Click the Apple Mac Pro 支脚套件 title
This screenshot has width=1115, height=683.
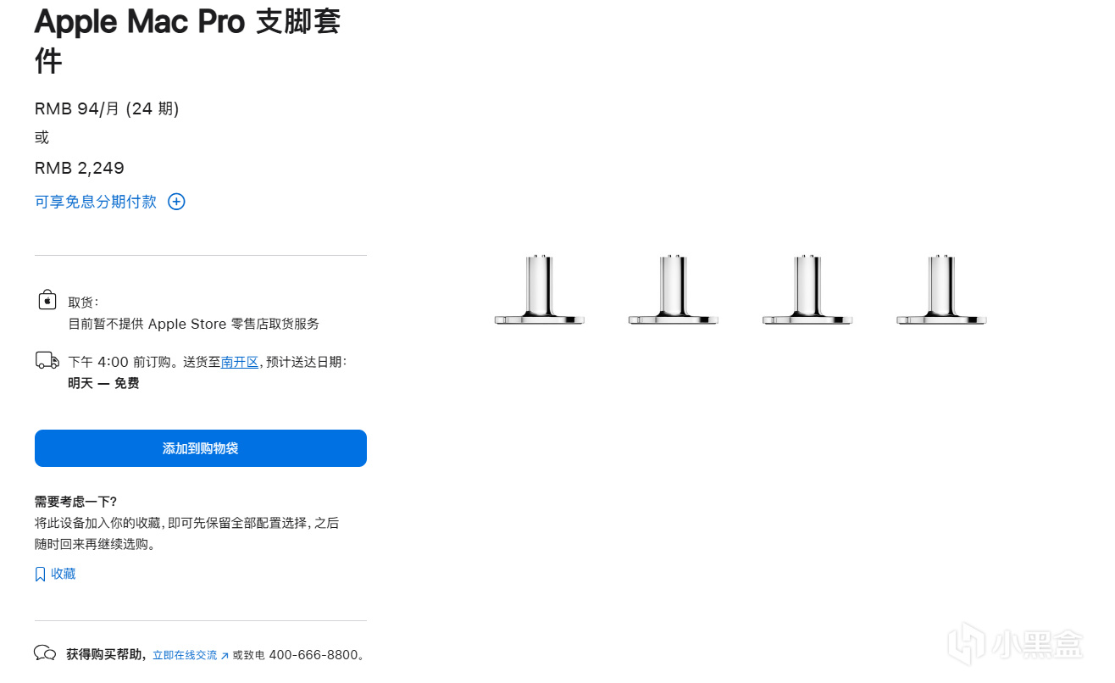pos(188,41)
